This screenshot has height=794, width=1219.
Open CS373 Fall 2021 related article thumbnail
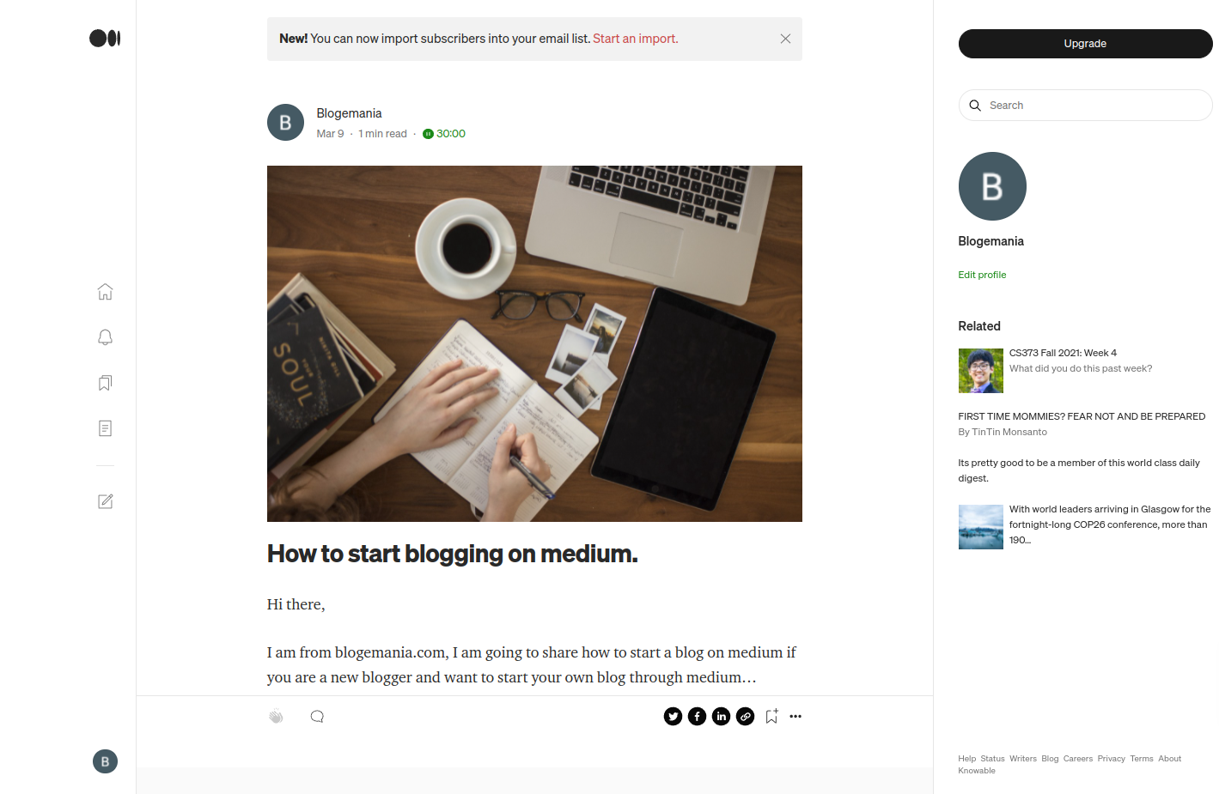[980, 371]
